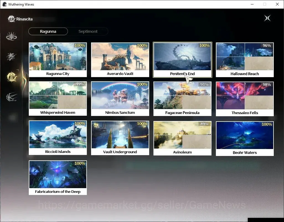The image size is (284, 222).
Task: Select the highlighted Rinascita emblem in the sidebar
Action: [12, 77]
